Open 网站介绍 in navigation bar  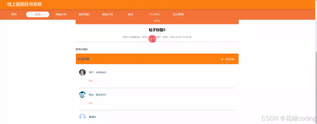click(61, 15)
